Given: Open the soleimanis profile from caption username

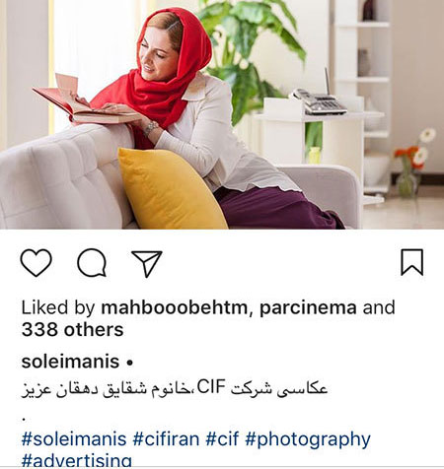Looking at the screenshot, I should pyautogui.click(x=70, y=362).
